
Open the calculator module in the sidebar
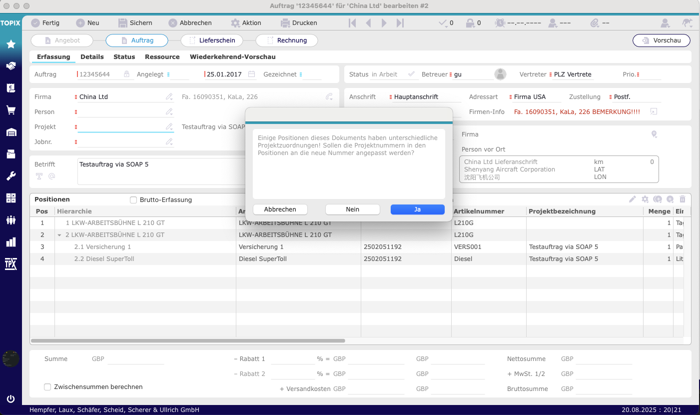[x=10, y=198]
